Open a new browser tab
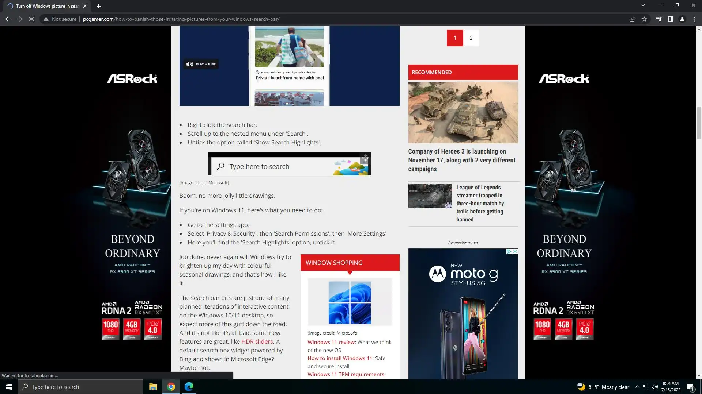702x394 pixels. tap(98, 6)
